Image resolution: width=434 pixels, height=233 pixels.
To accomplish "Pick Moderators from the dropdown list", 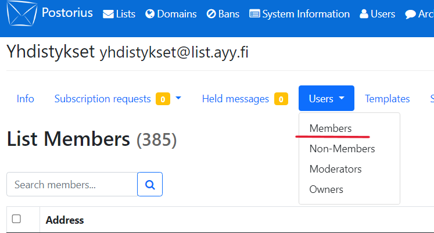I will coord(335,169).
